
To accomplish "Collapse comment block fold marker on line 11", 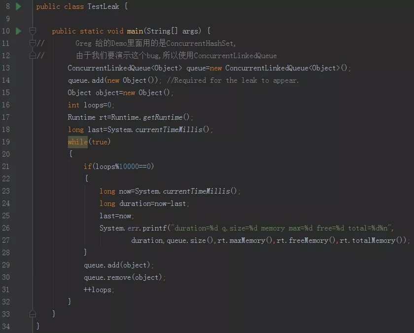I will (x=33, y=43).
